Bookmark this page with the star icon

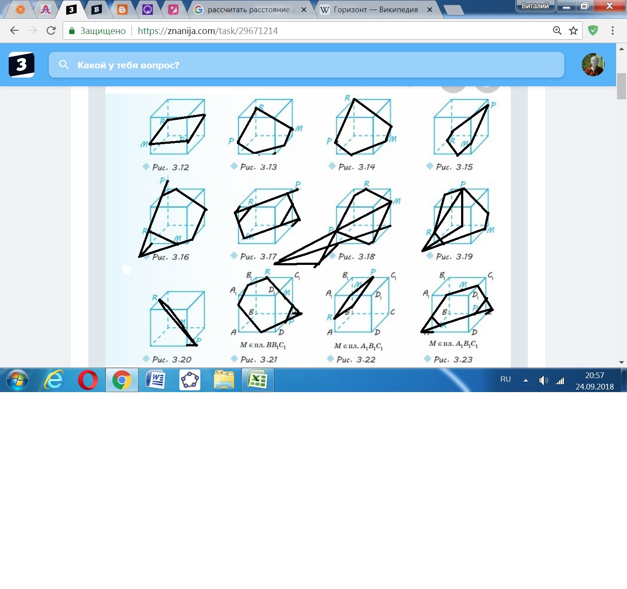tap(573, 30)
